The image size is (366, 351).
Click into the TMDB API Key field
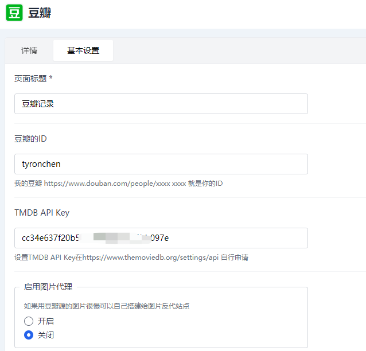click(x=161, y=238)
